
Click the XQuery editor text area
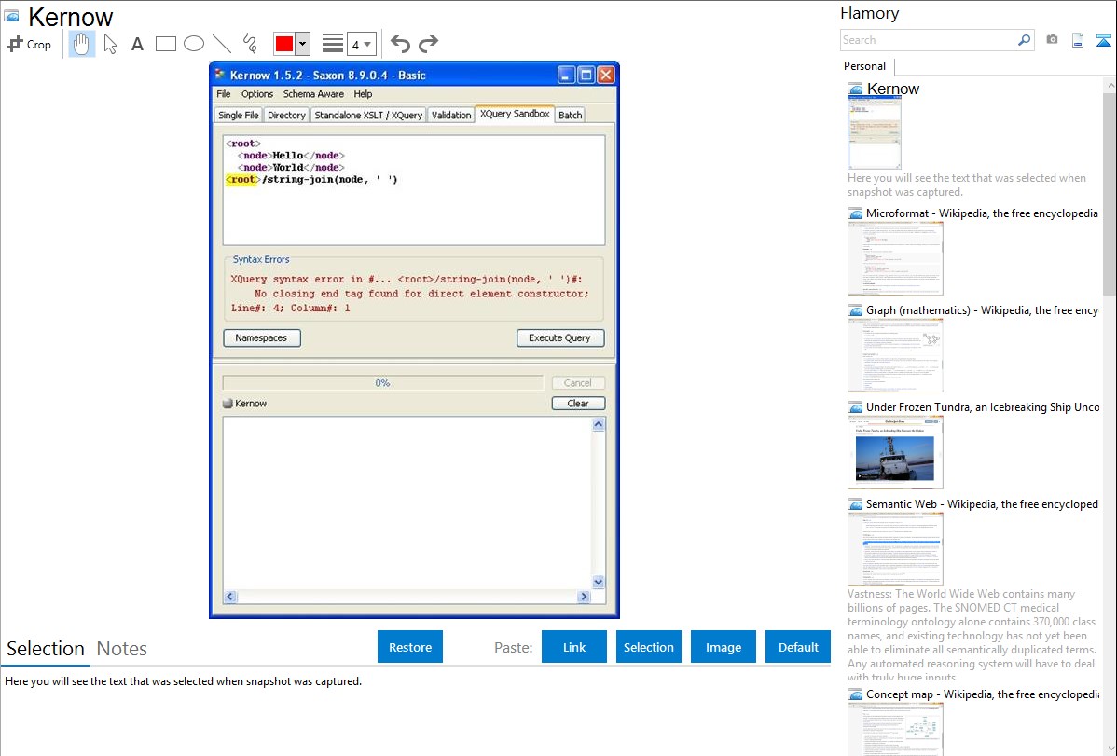tap(414, 190)
